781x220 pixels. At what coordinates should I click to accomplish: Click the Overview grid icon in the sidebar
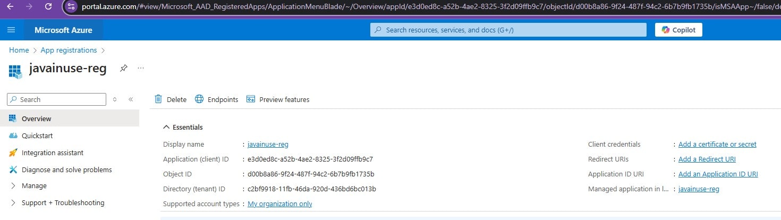tap(13, 119)
